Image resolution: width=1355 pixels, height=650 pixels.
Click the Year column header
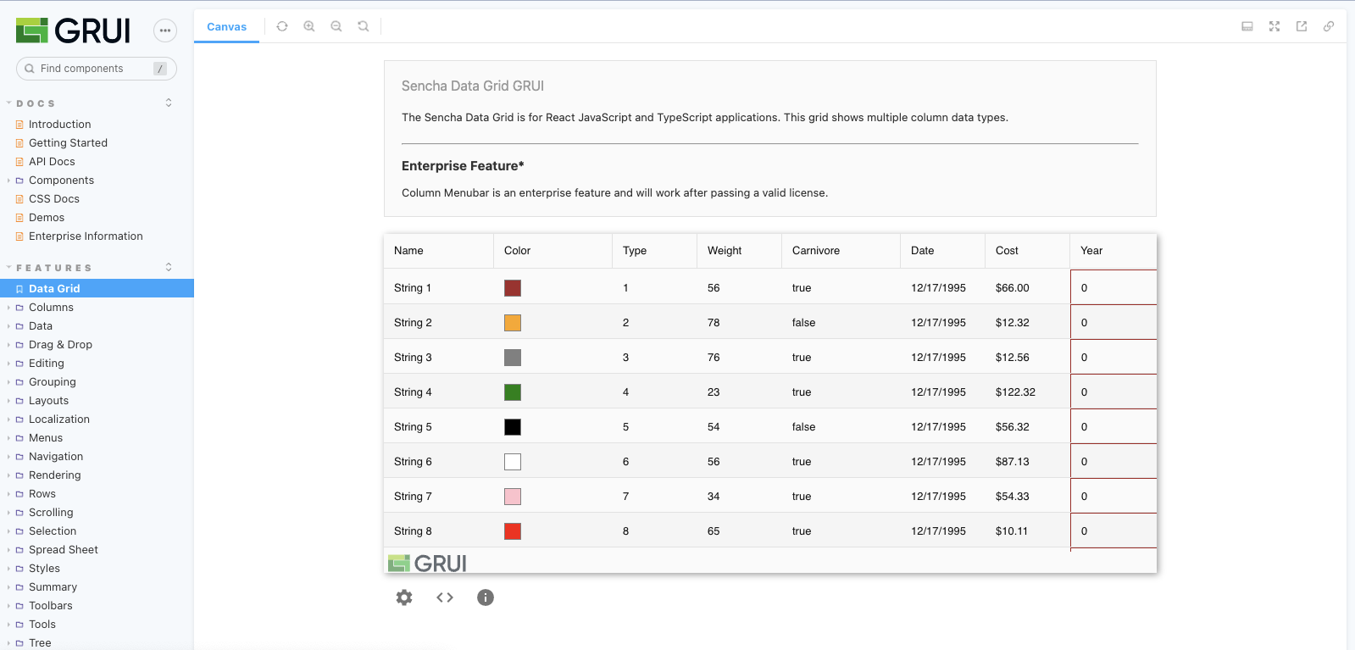pyautogui.click(x=1113, y=251)
